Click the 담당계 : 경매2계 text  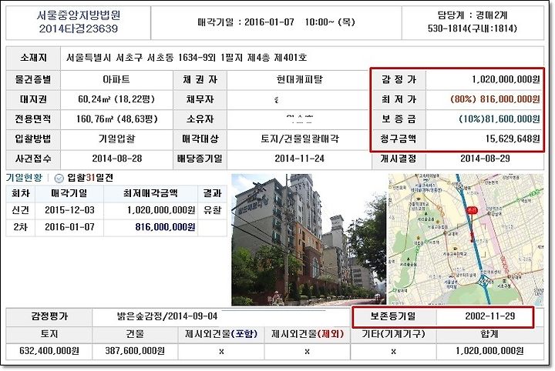pos(473,15)
